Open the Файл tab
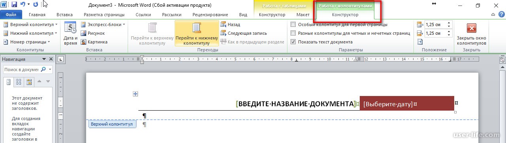This screenshot has width=506, height=143. coord(11,15)
